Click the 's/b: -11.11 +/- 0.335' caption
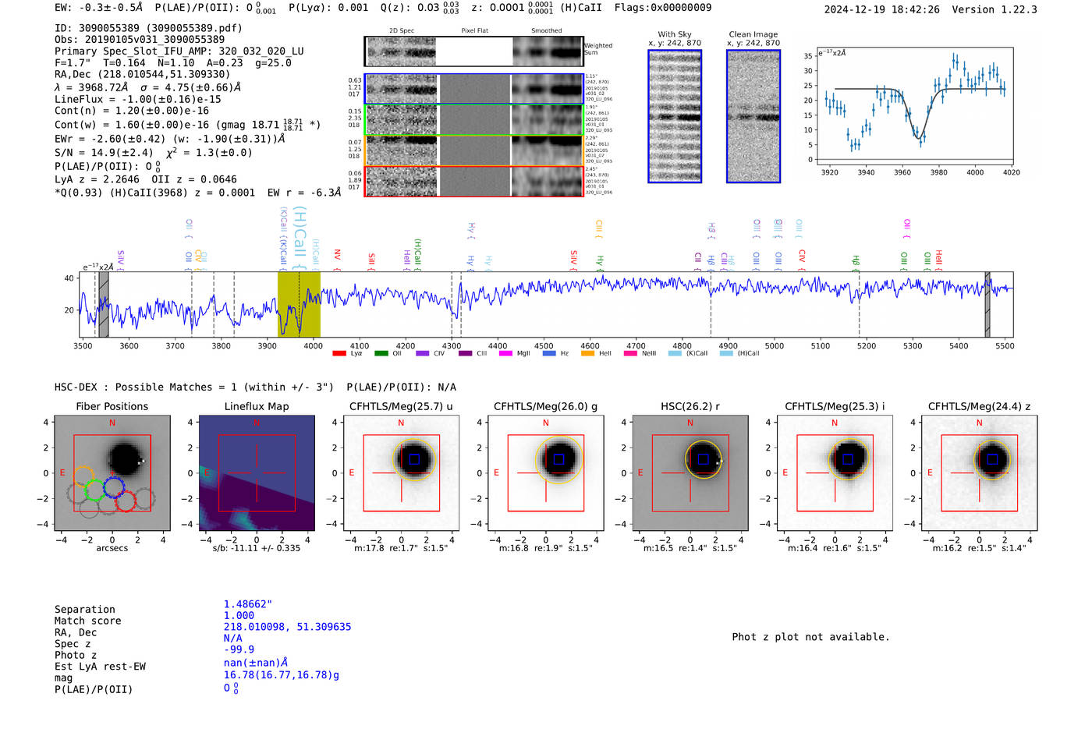 (x=257, y=548)
